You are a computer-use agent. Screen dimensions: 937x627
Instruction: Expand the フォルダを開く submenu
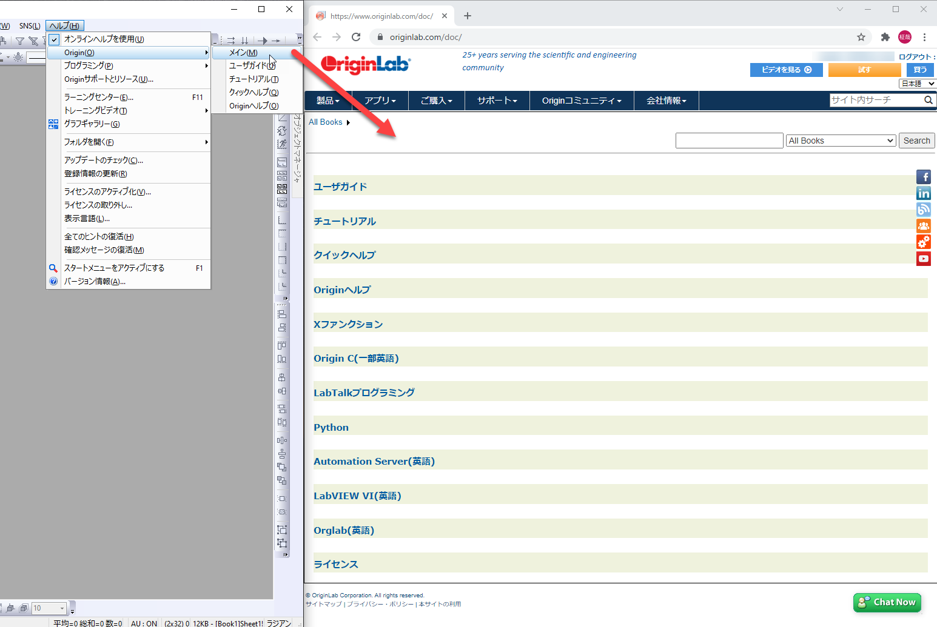(x=129, y=142)
